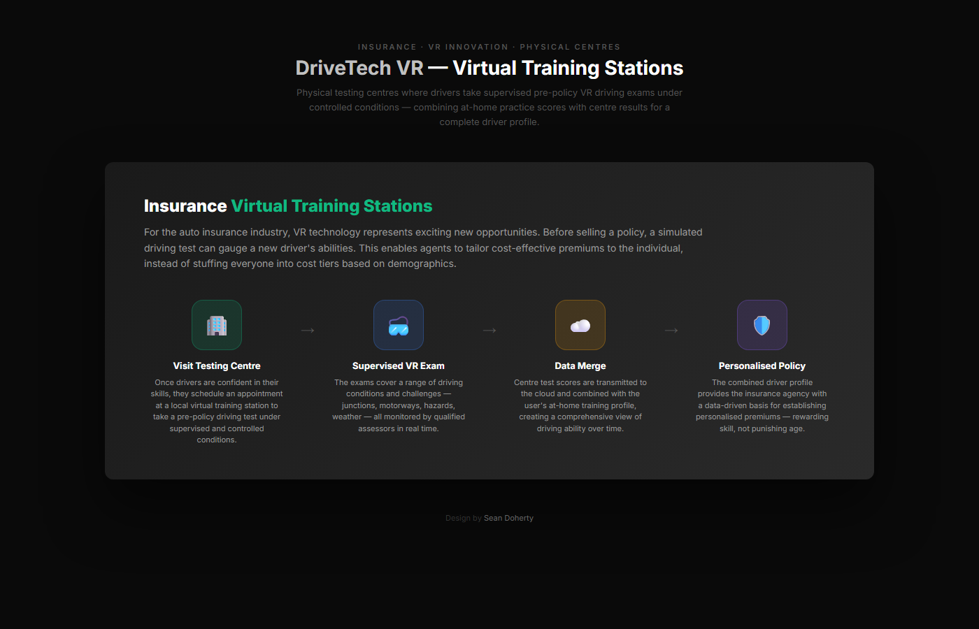Select the VR goggles icon for Supervised VR Exam

(x=399, y=325)
